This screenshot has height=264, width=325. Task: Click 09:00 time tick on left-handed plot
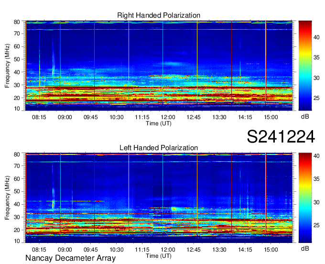point(65,250)
